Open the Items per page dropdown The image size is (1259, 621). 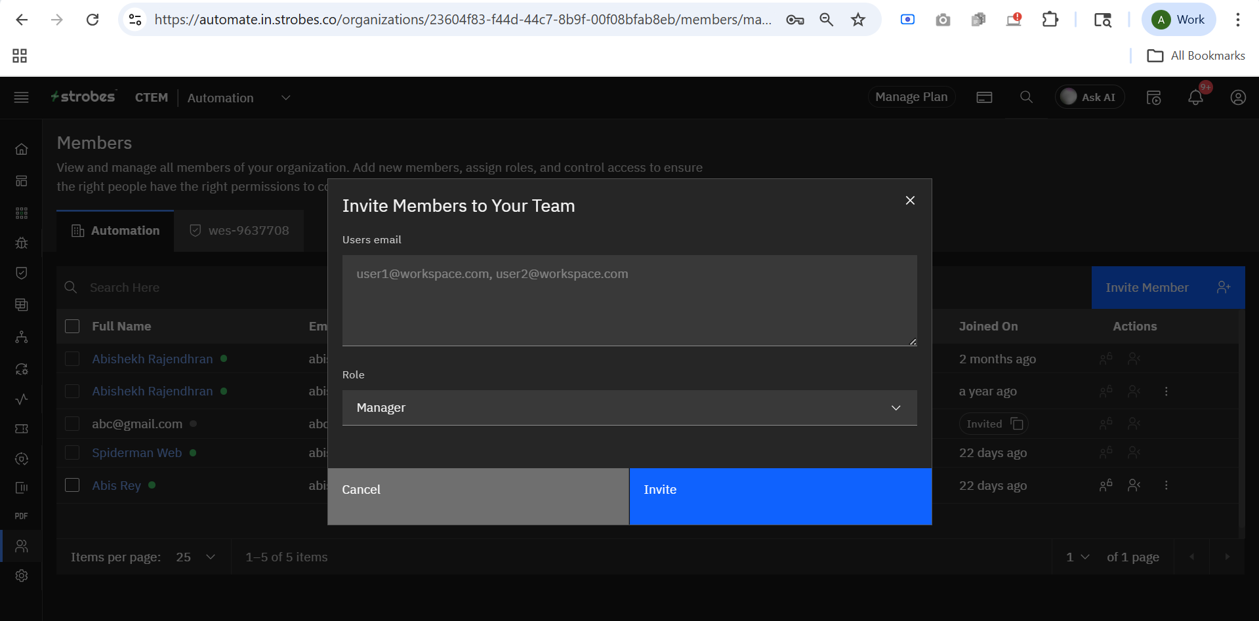coord(196,557)
